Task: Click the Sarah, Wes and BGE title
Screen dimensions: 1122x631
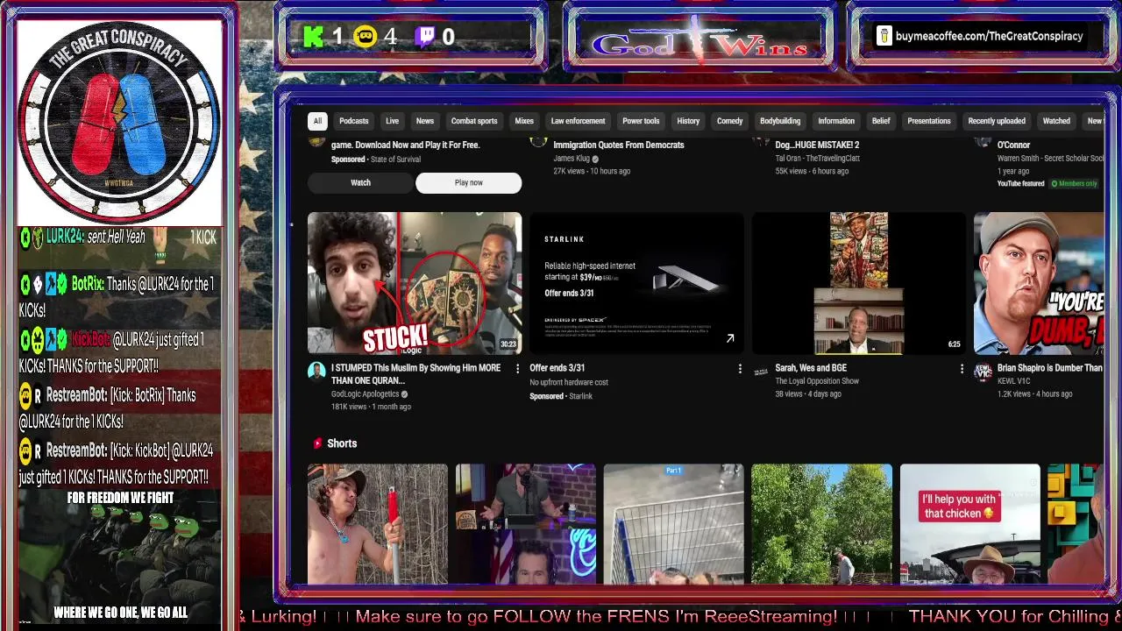Action: (x=811, y=368)
